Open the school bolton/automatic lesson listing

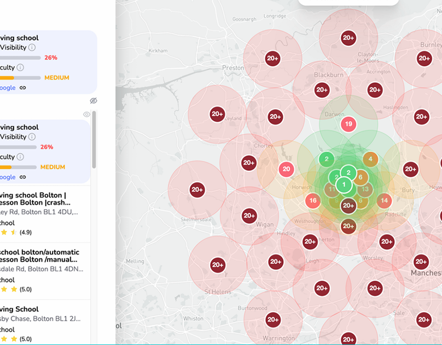pos(45,271)
